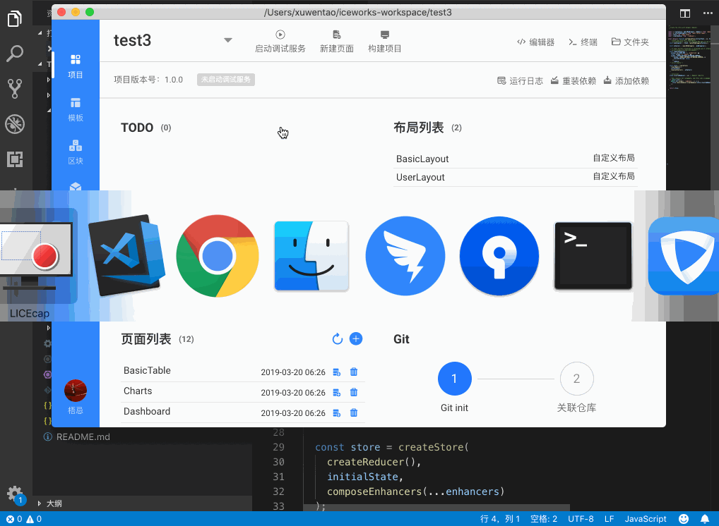Open VS Code editor more actions ellipsis
This screenshot has height=526, width=719.
pos(708,13)
